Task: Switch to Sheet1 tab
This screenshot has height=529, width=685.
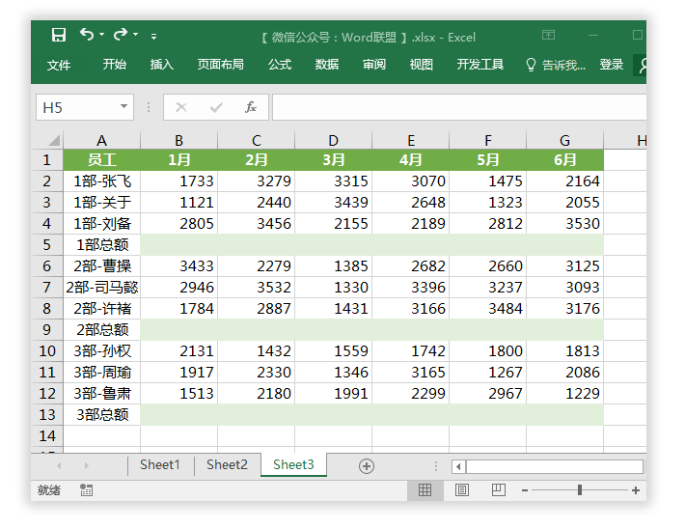Action: pyautogui.click(x=159, y=465)
